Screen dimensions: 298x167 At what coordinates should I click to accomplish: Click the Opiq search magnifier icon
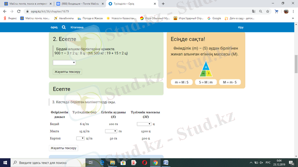click(64, 27)
